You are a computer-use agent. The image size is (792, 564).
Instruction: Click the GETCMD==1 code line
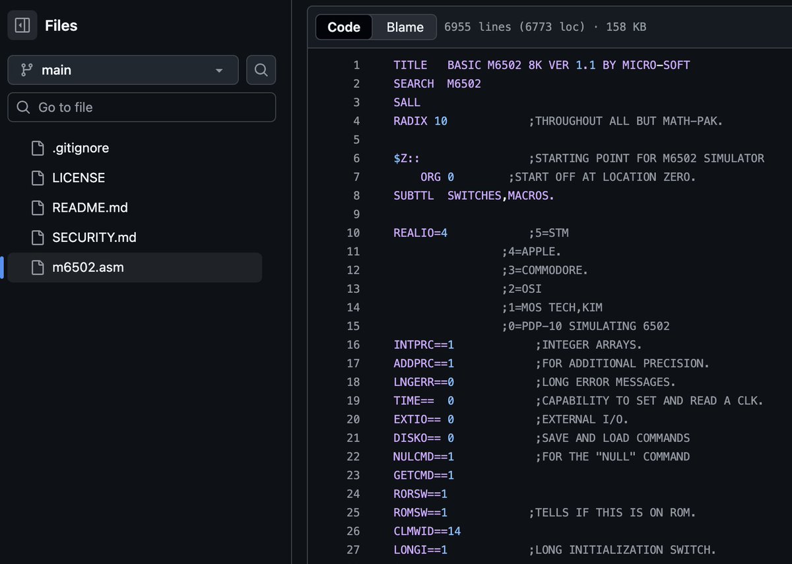(x=424, y=475)
